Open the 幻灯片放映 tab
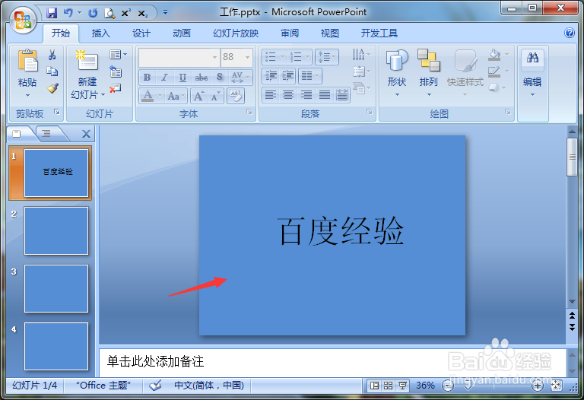Viewport: 584px width, 400px height. [x=236, y=33]
